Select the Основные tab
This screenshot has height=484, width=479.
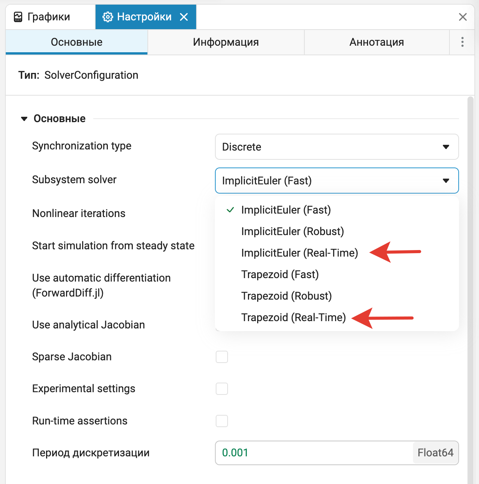(76, 42)
